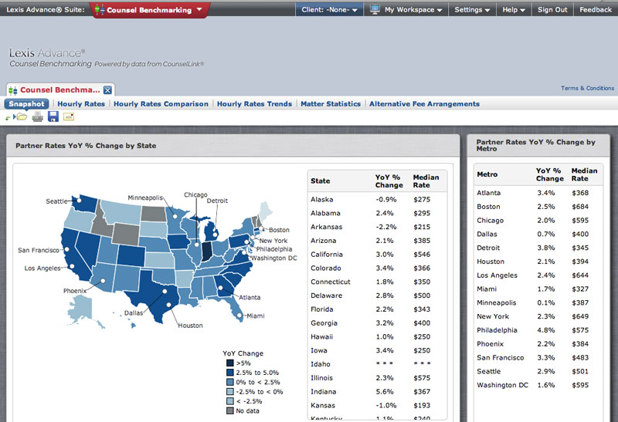Open the Client -None- dropdown

(329, 10)
